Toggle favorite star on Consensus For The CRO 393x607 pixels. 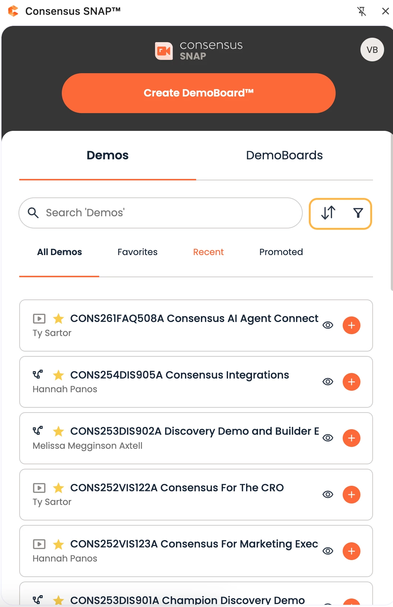[x=58, y=488]
